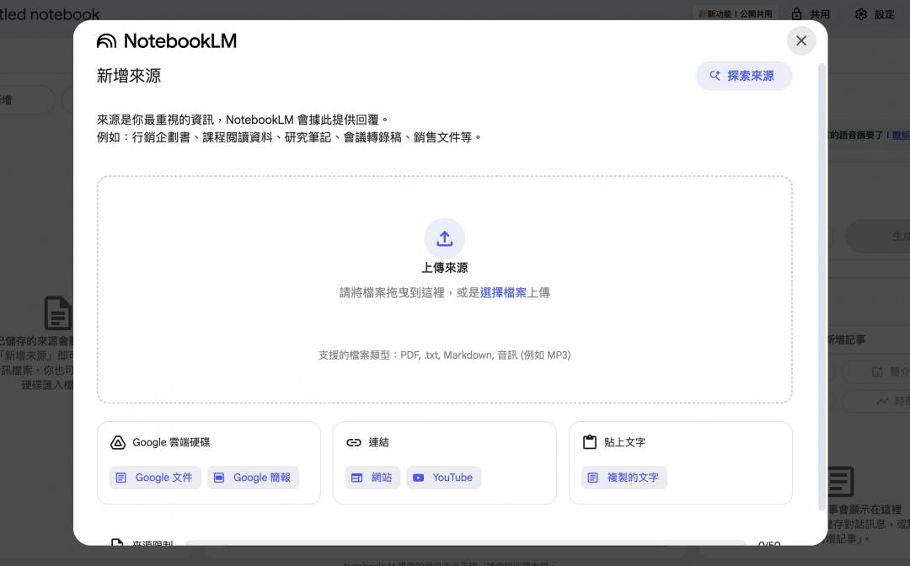Add a Google 文件 source
Screen dimensions: 910x566
coord(155,478)
